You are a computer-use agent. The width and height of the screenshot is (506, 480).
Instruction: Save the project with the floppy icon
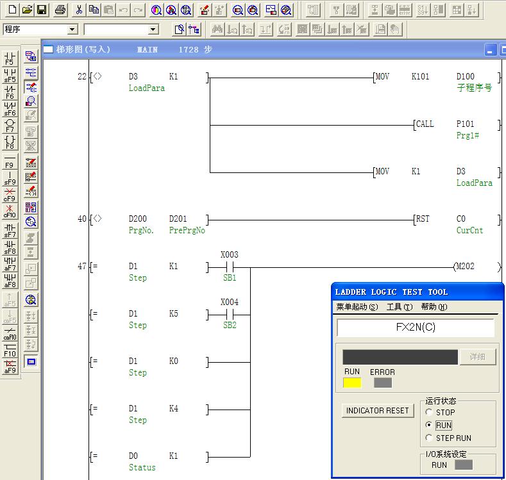tap(42, 10)
